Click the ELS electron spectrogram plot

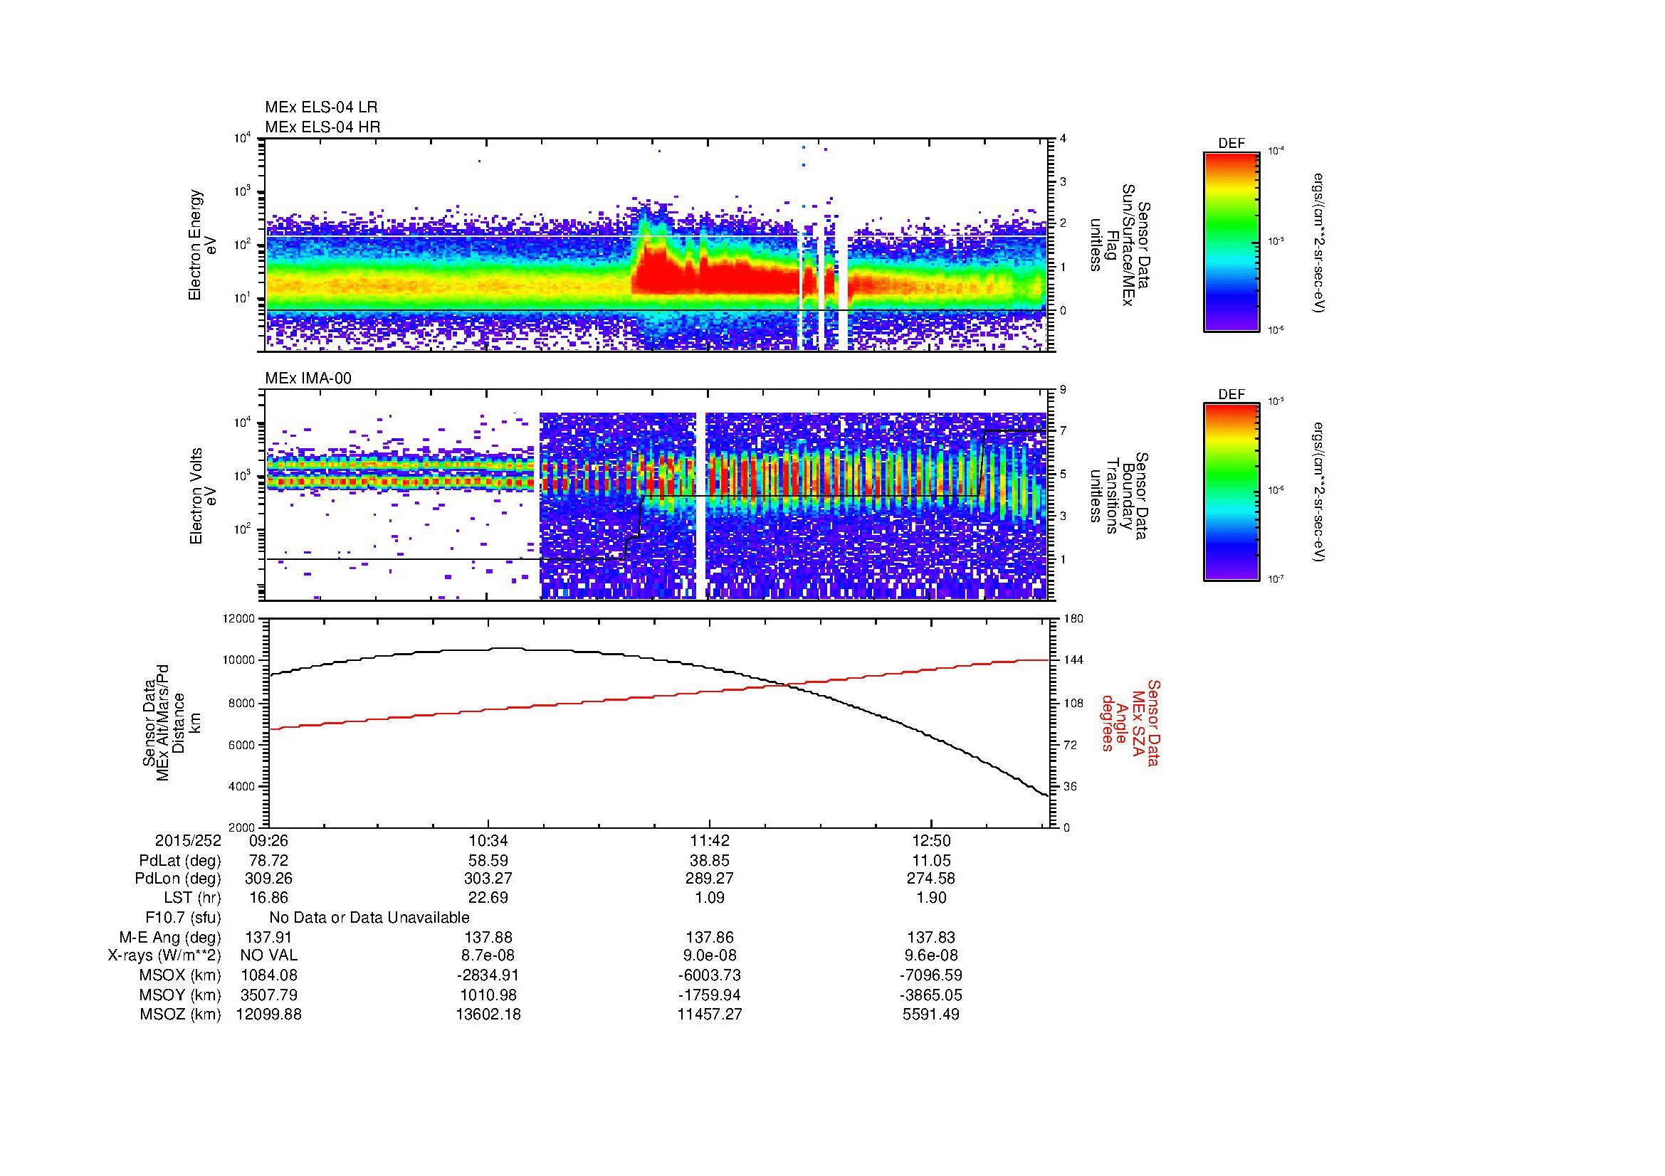657,245
